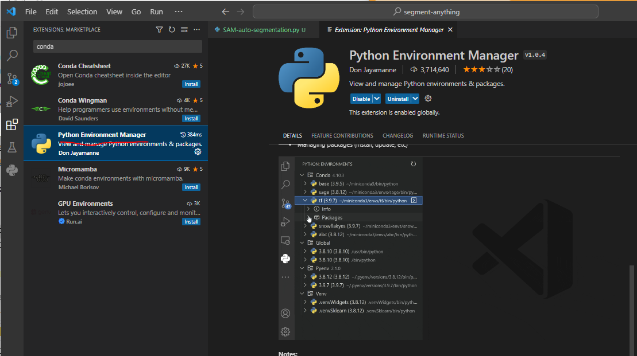Select Python Environment Manager in results list

click(x=116, y=143)
